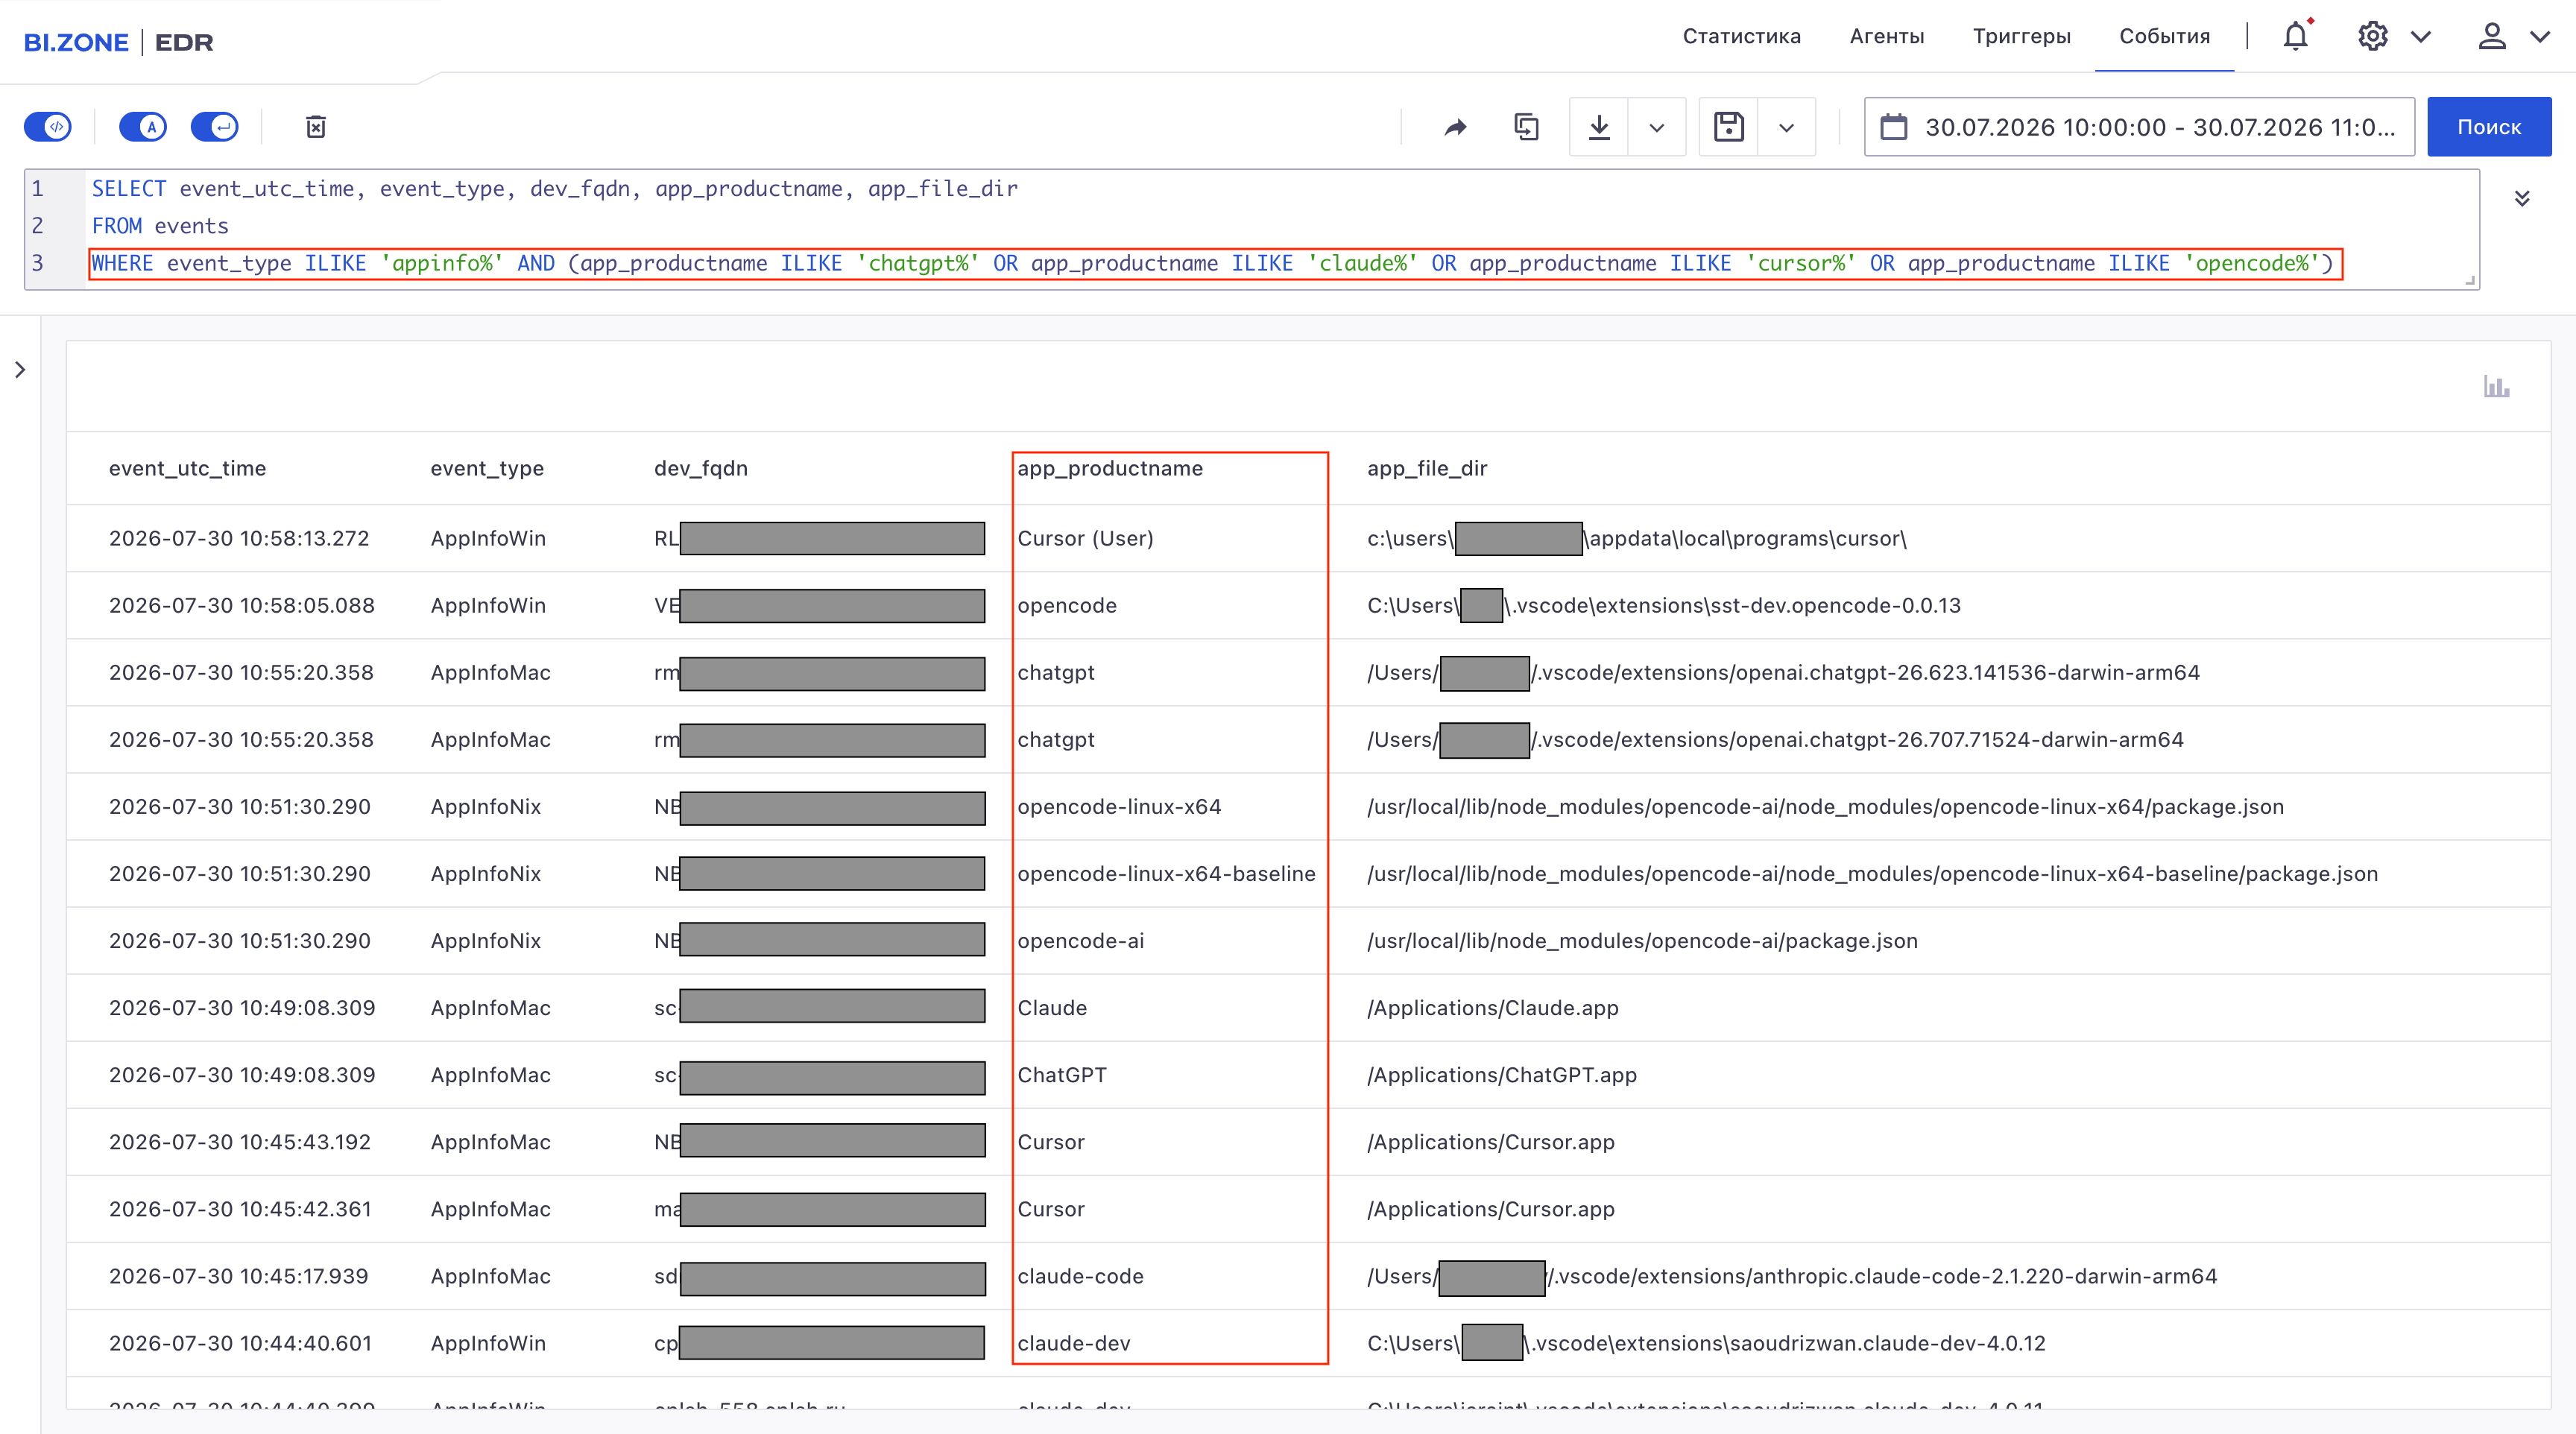Click the saoudrizwan.claude-dev-4.0.12 path cell
Image resolution: width=2576 pixels, height=1434 pixels.
[x=1706, y=1343]
